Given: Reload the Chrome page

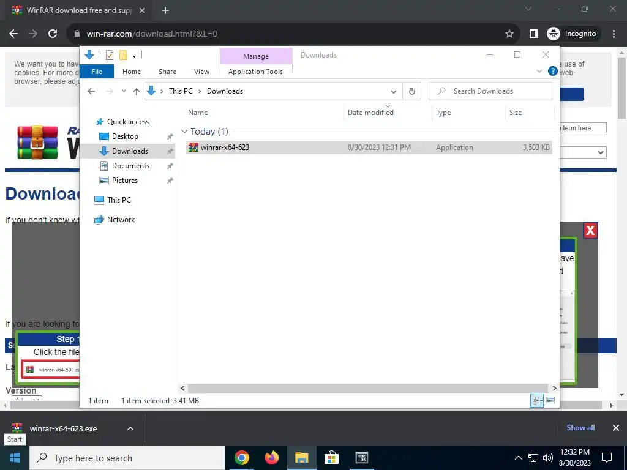Looking at the screenshot, I should pos(53,34).
